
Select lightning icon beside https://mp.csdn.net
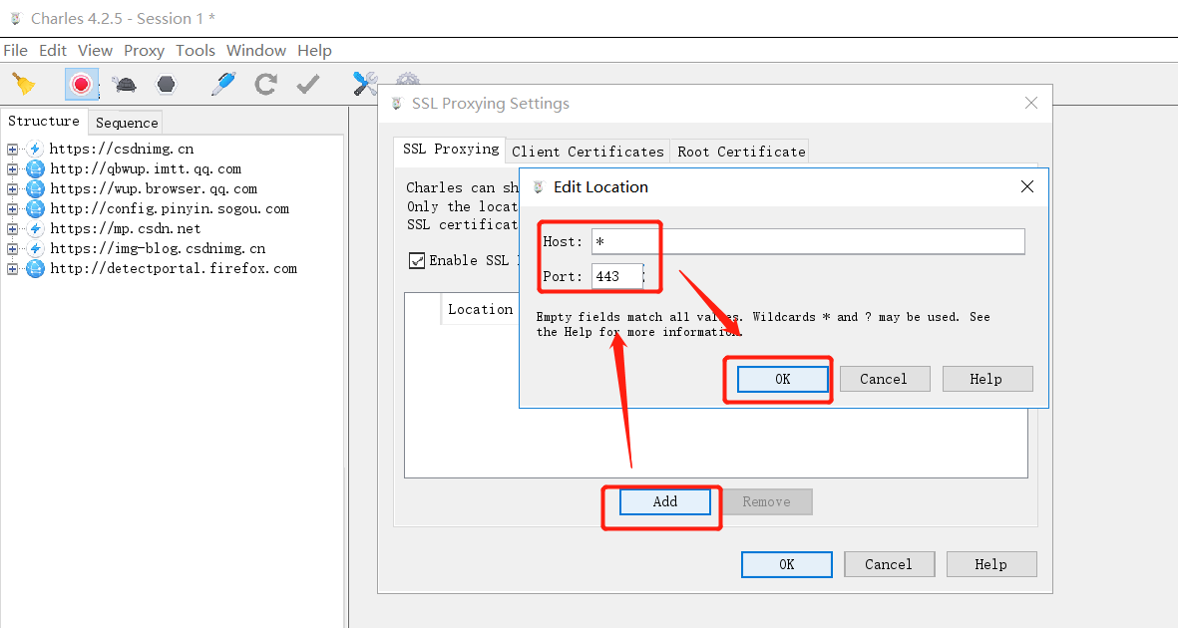coord(35,228)
